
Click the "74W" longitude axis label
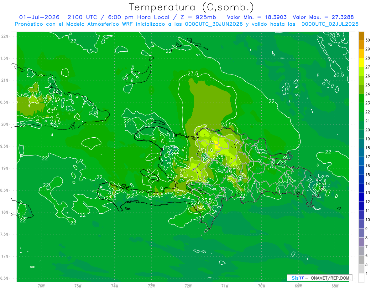pyautogui.click(x=115, y=286)
